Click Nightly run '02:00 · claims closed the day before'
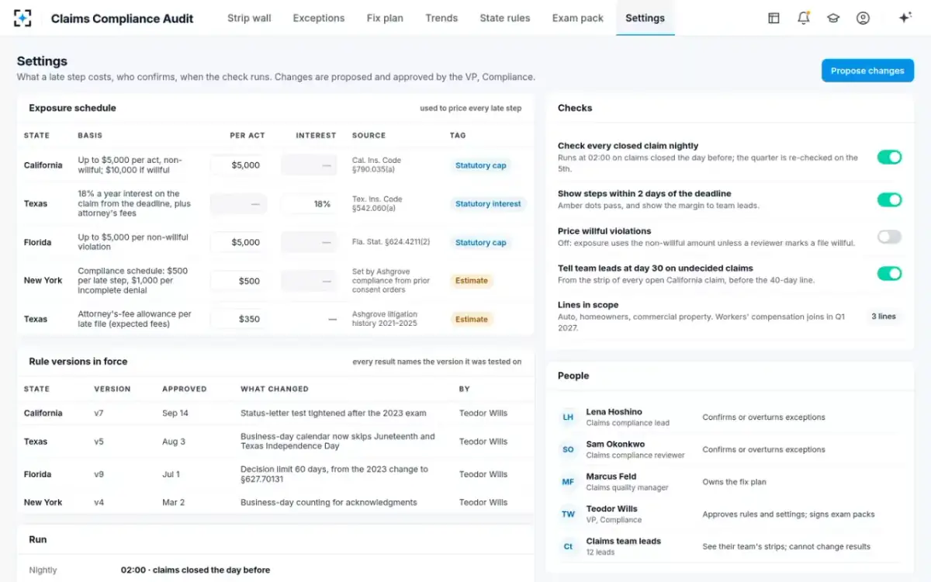This screenshot has height=582, width=931. [x=196, y=570]
